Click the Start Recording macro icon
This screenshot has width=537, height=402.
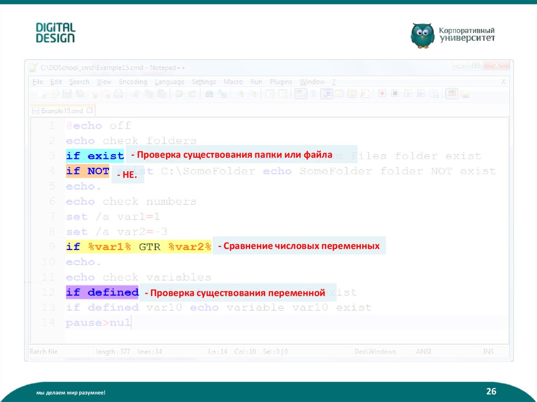382,93
